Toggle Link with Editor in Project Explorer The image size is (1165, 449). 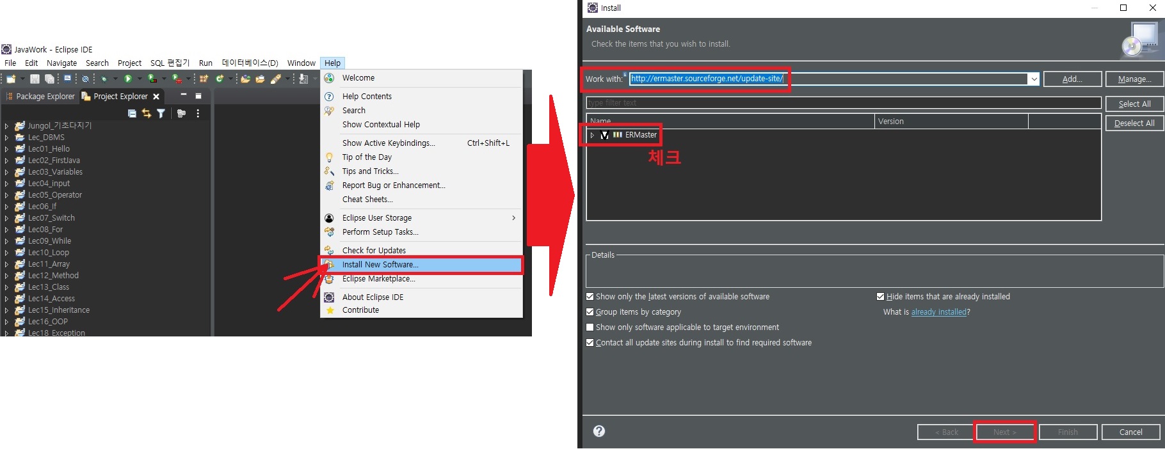(147, 113)
